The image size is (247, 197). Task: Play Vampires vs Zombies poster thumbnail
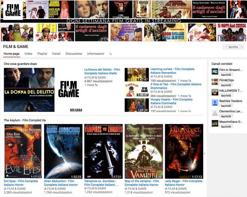pos(104,152)
